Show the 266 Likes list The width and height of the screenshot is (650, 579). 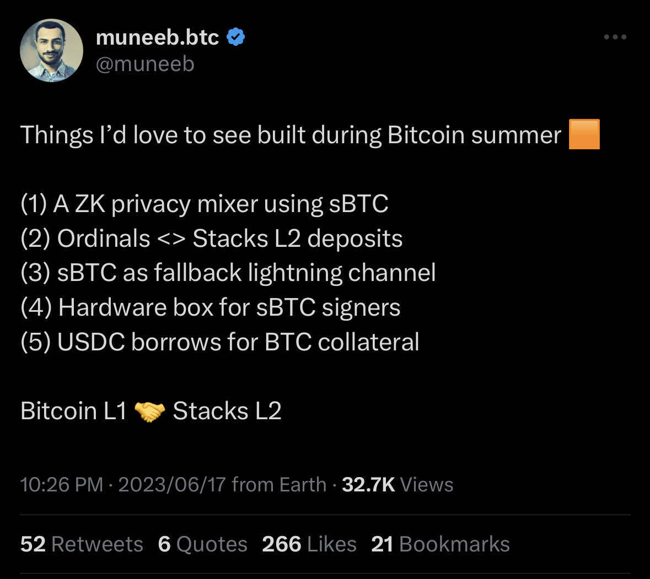click(x=309, y=544)
